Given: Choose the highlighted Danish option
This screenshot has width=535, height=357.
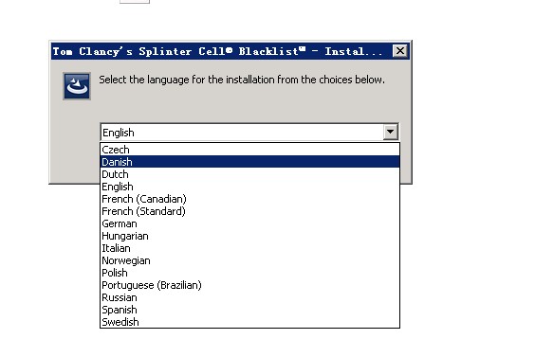Looking at the screenshot, I should (x=249, y=162).
